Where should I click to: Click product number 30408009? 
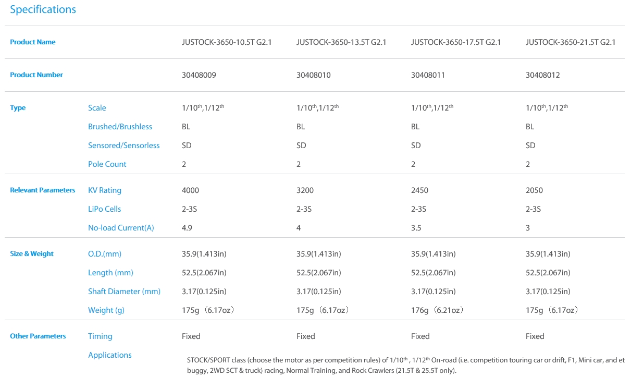[199, 75]
